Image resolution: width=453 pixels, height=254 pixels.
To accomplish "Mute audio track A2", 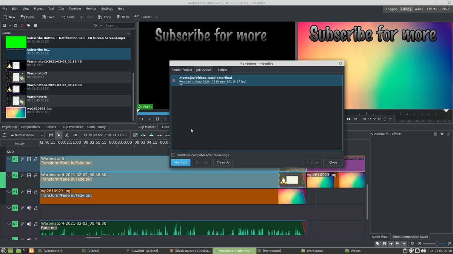I will click(x=29, y=224).
